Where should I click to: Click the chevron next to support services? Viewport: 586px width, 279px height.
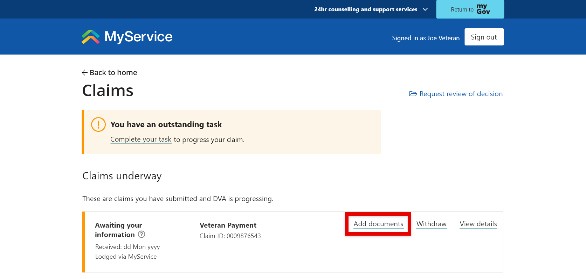[425, 9]
